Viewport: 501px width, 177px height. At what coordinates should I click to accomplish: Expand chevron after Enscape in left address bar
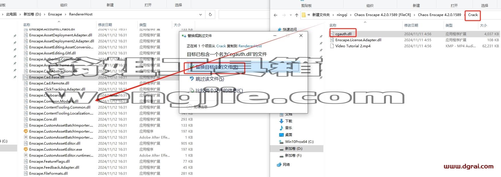tap(65, 14)
